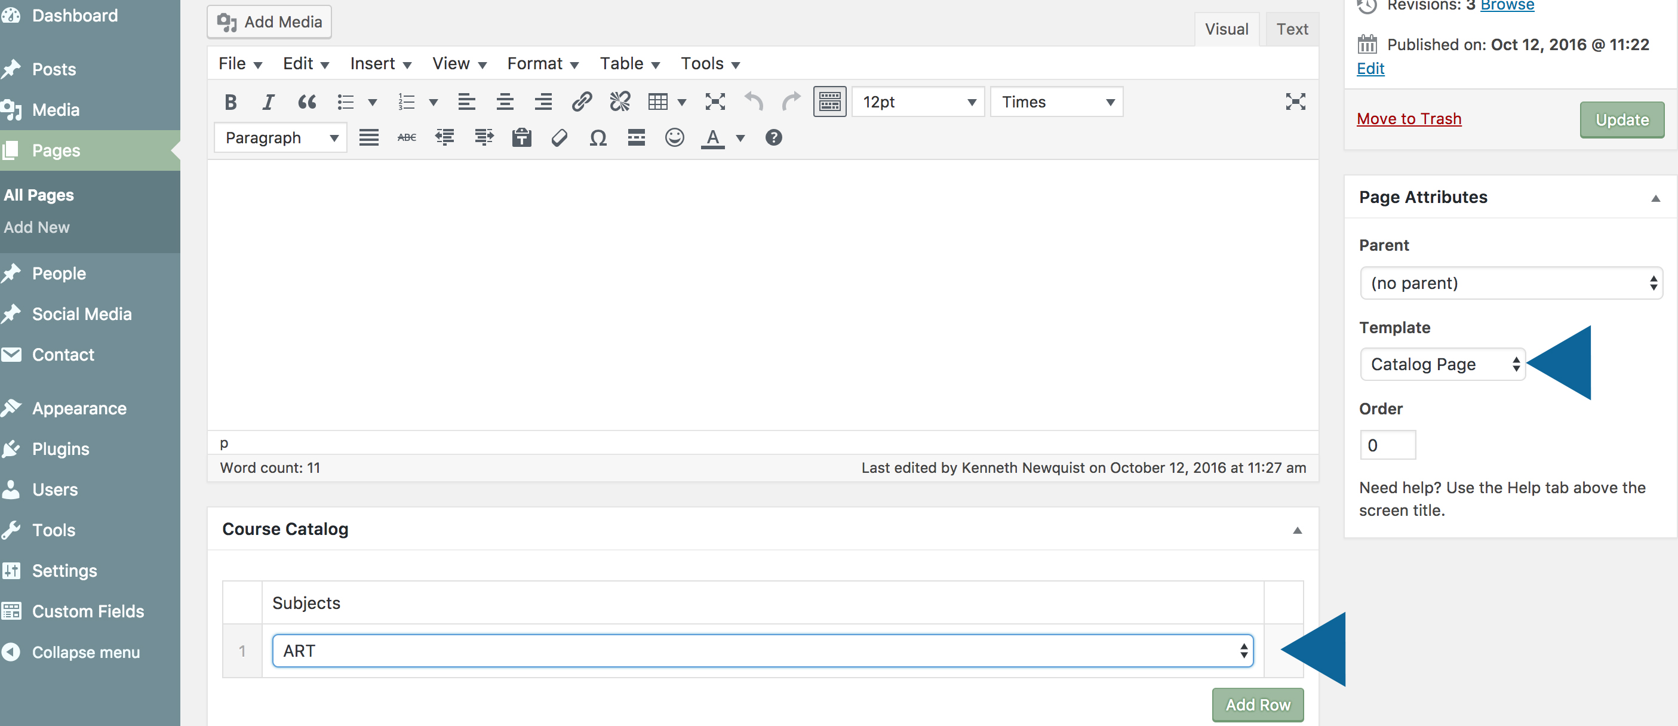Viewport: 1678px width, 726px height.
Task: Center align the text
Action: click(505, 101)
